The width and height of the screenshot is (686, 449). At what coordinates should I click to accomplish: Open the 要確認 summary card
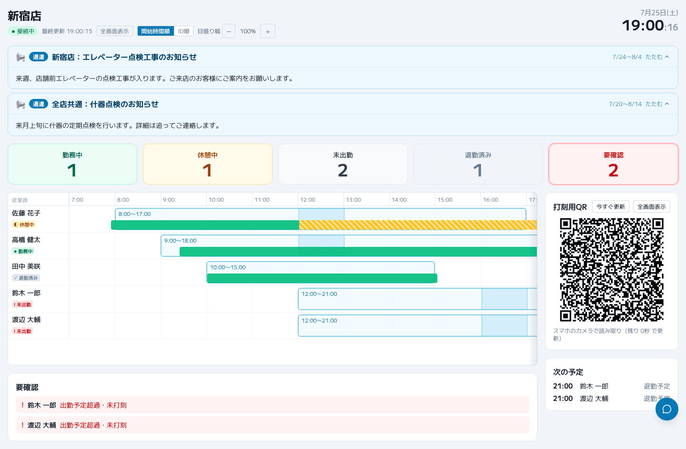coord(614,164)
